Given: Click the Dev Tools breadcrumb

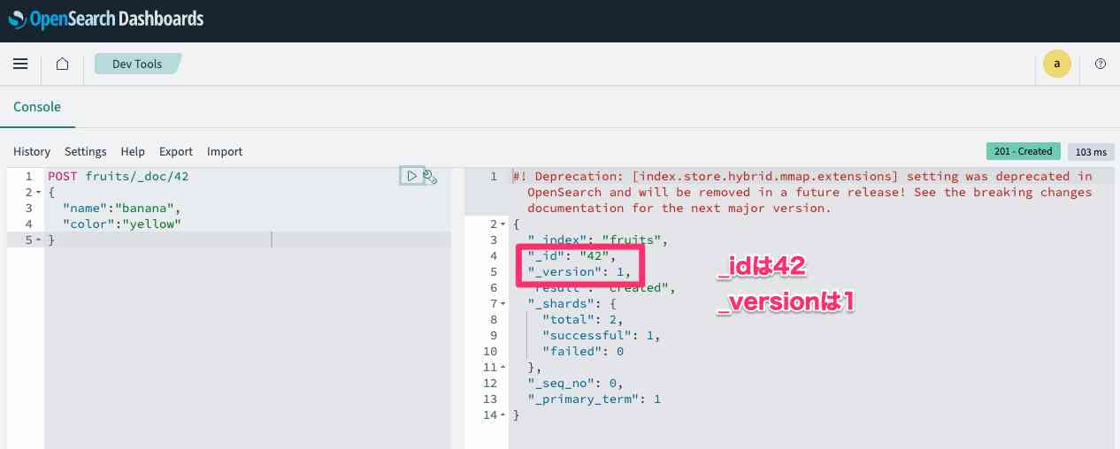Looking at the screenshot, I should click(x=137, y=64).
